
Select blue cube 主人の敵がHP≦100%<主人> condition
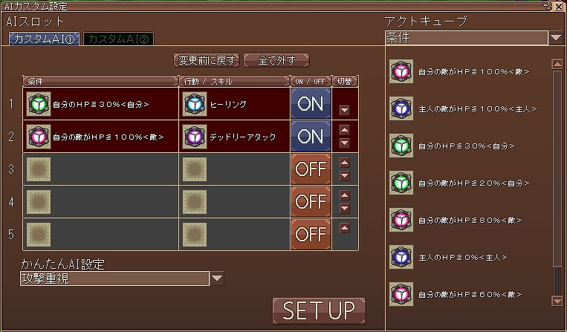[x=402, y=108]
